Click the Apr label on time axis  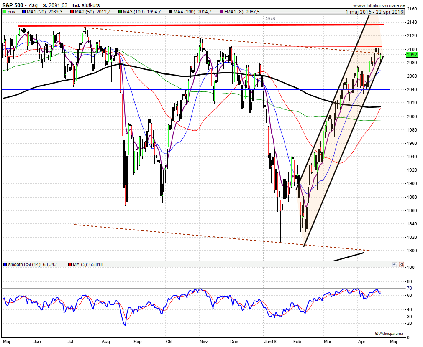[361, 342]
